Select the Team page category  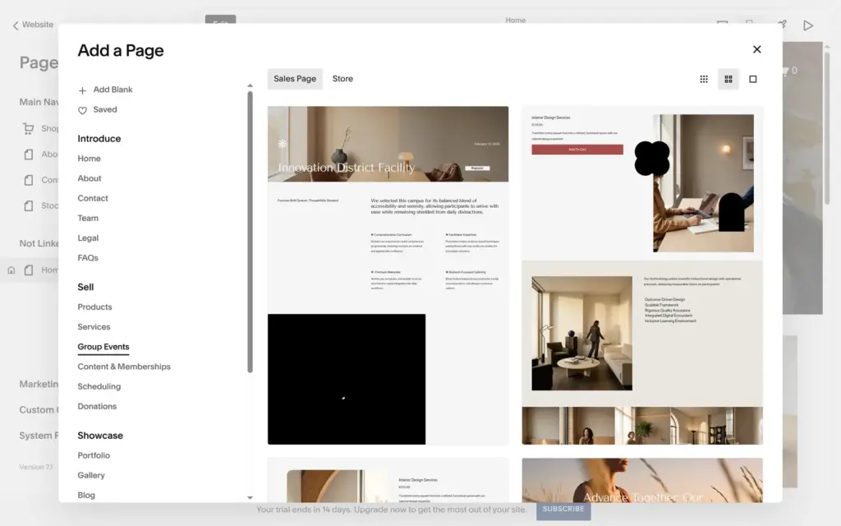tap(88, 218)
